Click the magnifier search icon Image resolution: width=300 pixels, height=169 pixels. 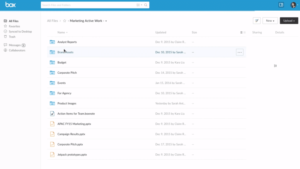[146, 5]
